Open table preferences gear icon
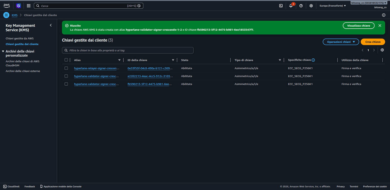This screenshot has height=190, width=390. [382, 50]
